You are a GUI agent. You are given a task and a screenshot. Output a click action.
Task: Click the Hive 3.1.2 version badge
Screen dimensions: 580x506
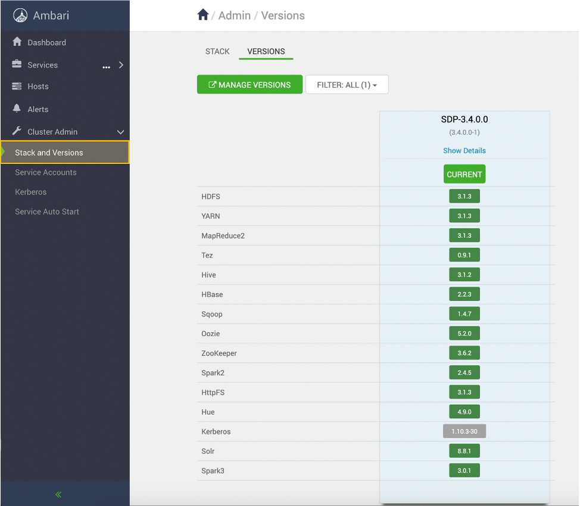coord(464,275)
